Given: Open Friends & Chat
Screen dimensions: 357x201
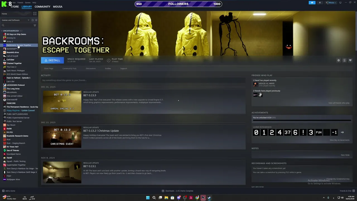Looking at the screenshot, I should point(347,191).
